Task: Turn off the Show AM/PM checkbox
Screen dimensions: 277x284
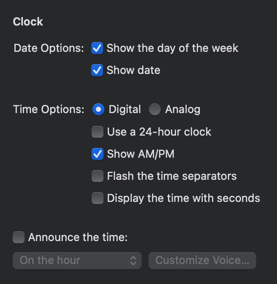Action: click(x=98, y=154)
